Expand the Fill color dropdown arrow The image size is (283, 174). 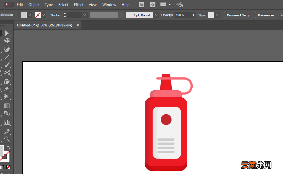(30, 15)
